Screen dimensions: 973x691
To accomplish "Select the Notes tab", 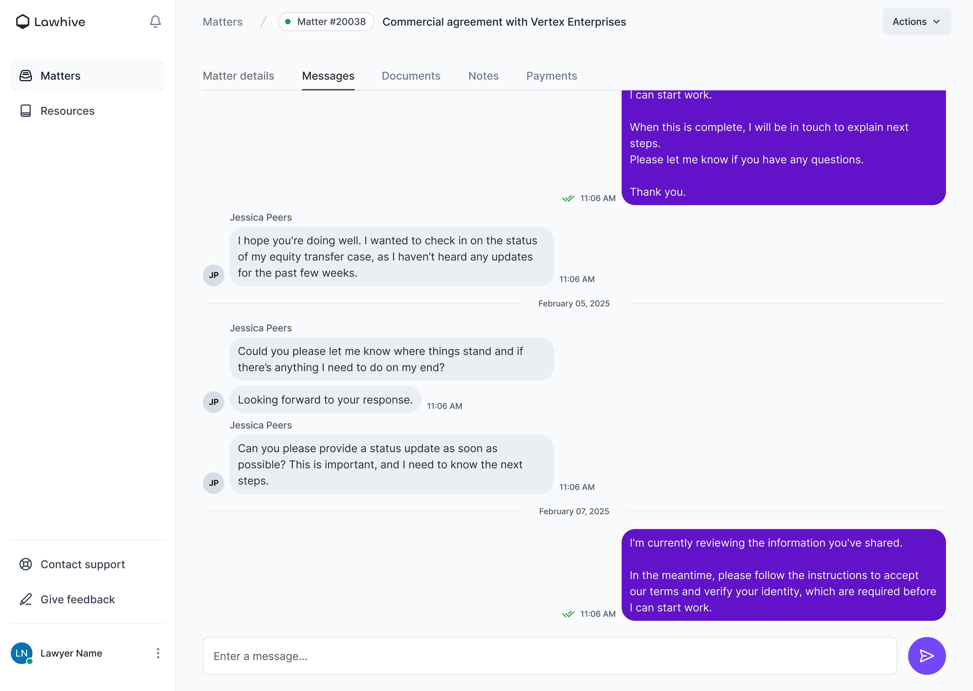I will 483,76.
